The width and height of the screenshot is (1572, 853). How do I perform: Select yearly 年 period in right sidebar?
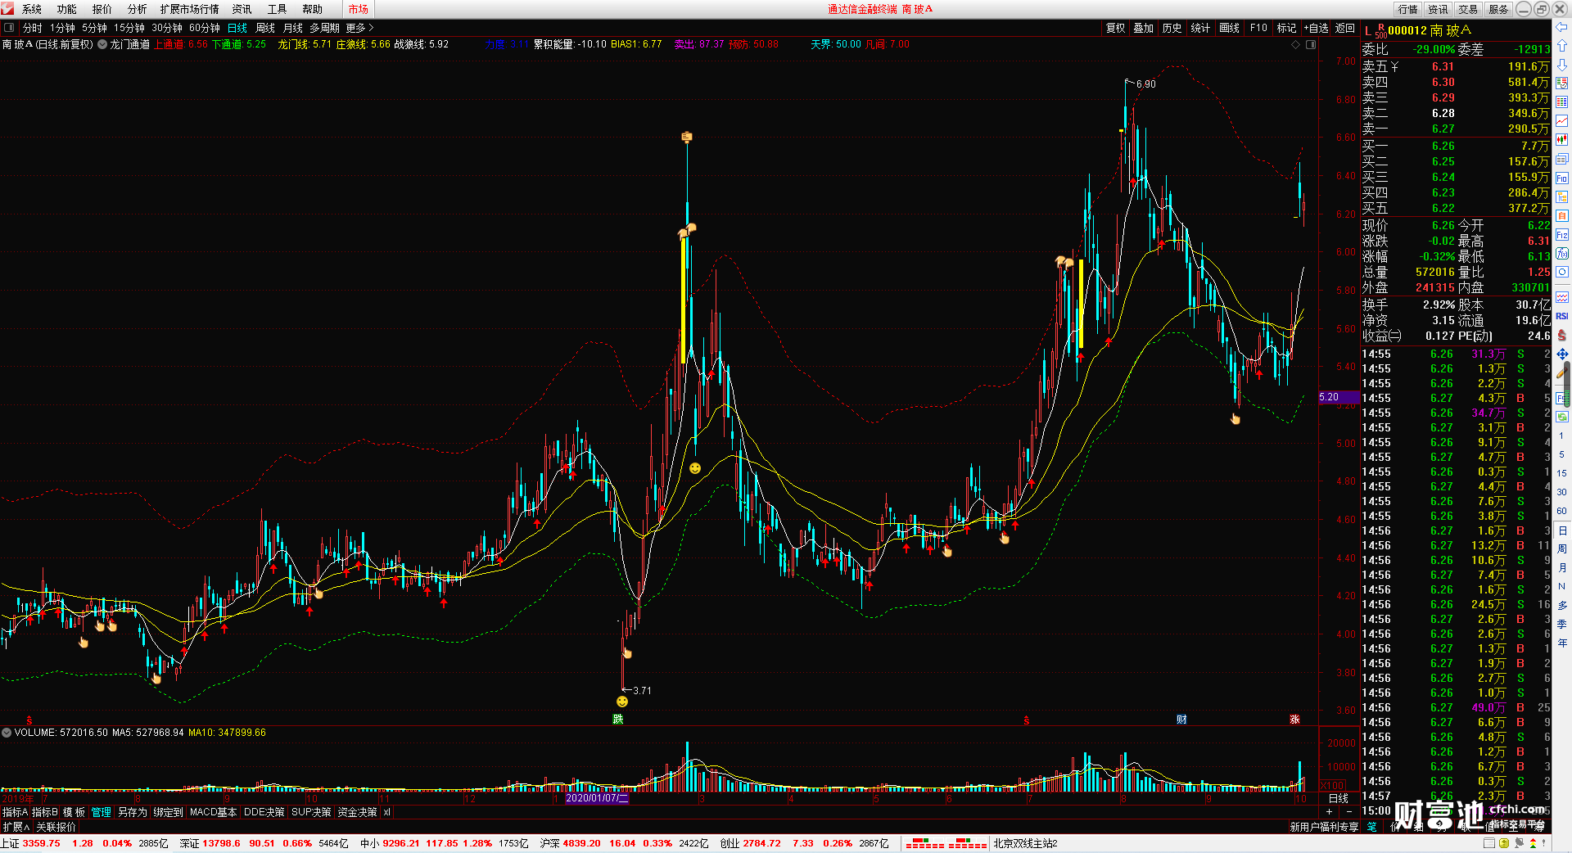[x=1561, y=643]
